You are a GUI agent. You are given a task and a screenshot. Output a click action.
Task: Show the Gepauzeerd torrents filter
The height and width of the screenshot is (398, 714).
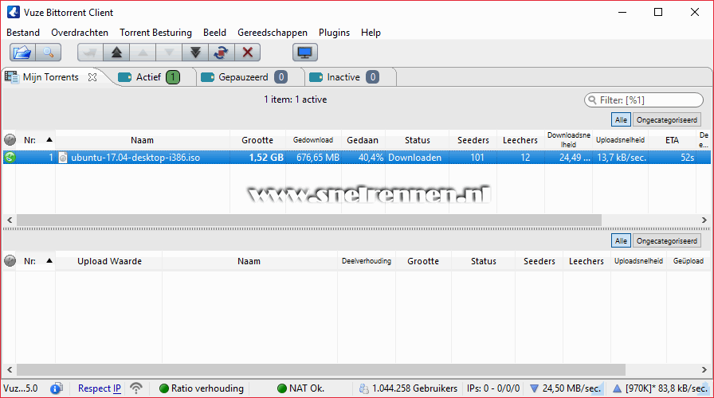[244, 77]
